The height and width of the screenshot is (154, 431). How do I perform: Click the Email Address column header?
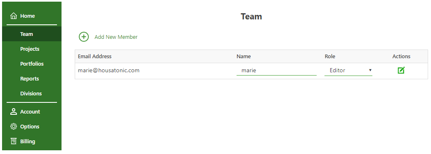click(x=95, y=57)
